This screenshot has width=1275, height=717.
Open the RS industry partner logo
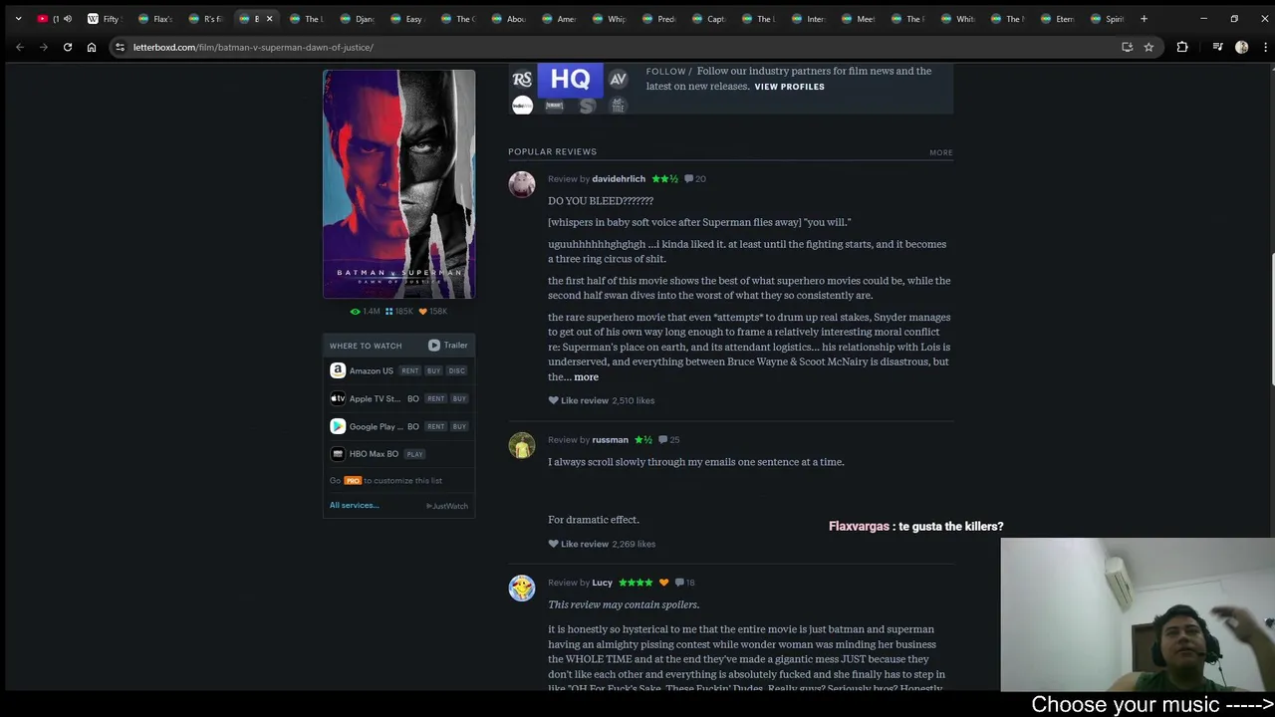coord(522,80)
